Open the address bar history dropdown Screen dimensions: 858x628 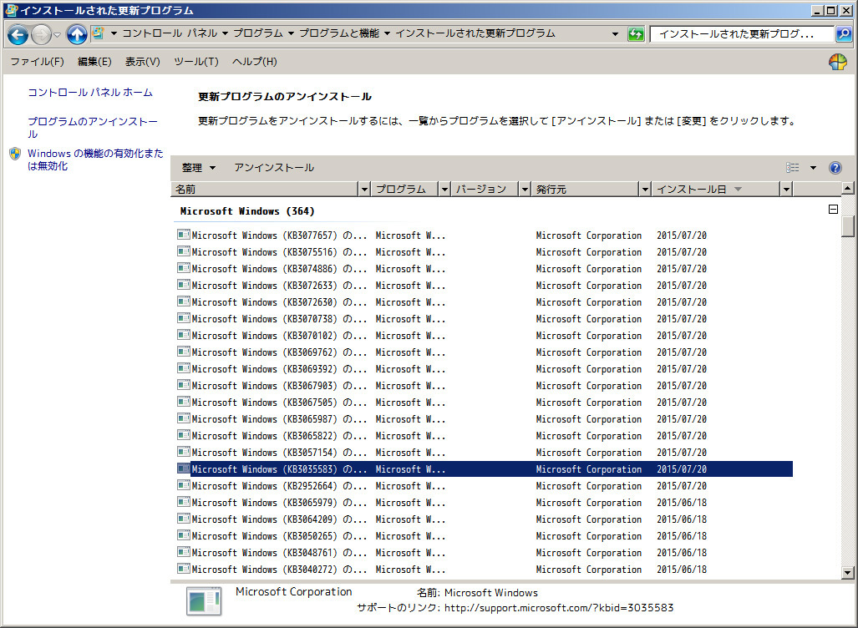[x=615, y=34]
